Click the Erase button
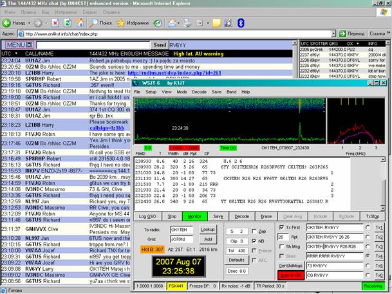392x294 pixels. click(x=266, y=216)
